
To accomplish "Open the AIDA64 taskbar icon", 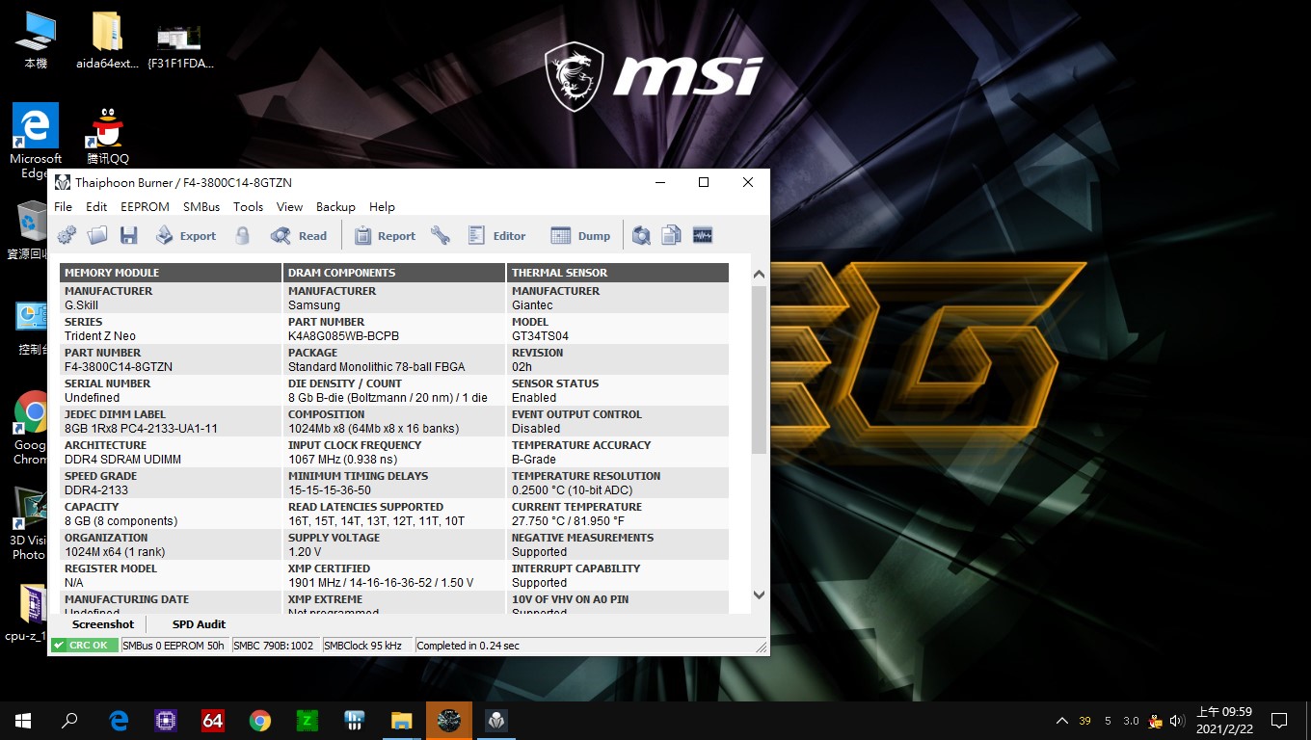I will (x=213, y=721).
